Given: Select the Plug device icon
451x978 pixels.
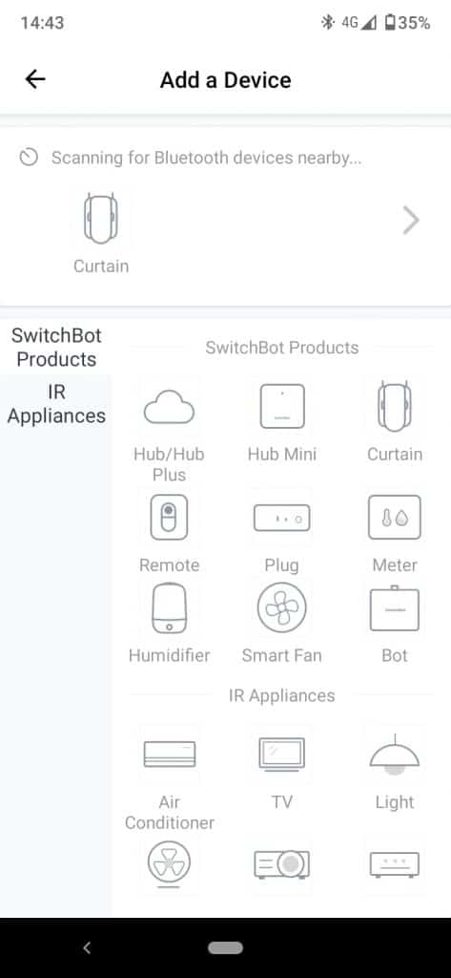Looking at the screenshot, I should click(x=281, y=518).
